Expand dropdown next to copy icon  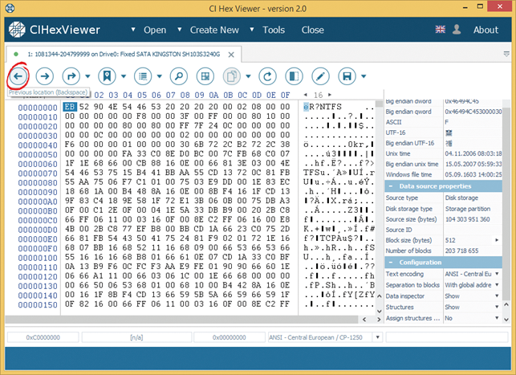(248, 76)
